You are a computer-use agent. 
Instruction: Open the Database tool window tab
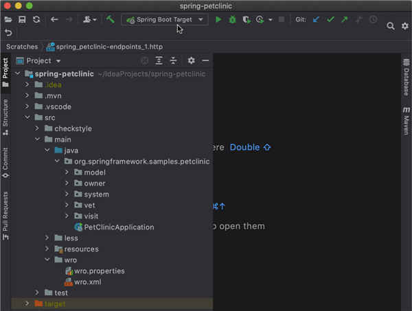pos(407,77)
